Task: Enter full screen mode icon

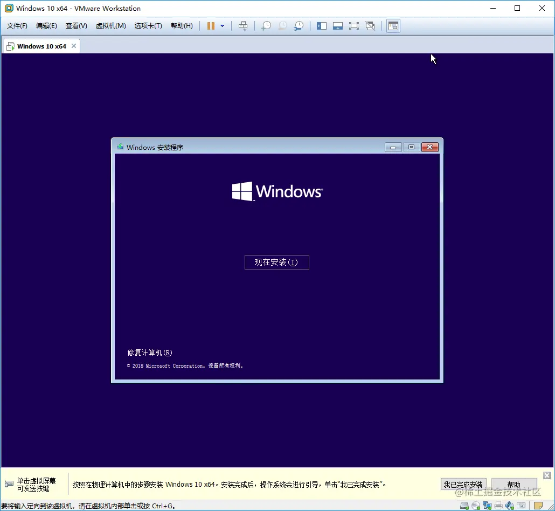Action: 353,26
